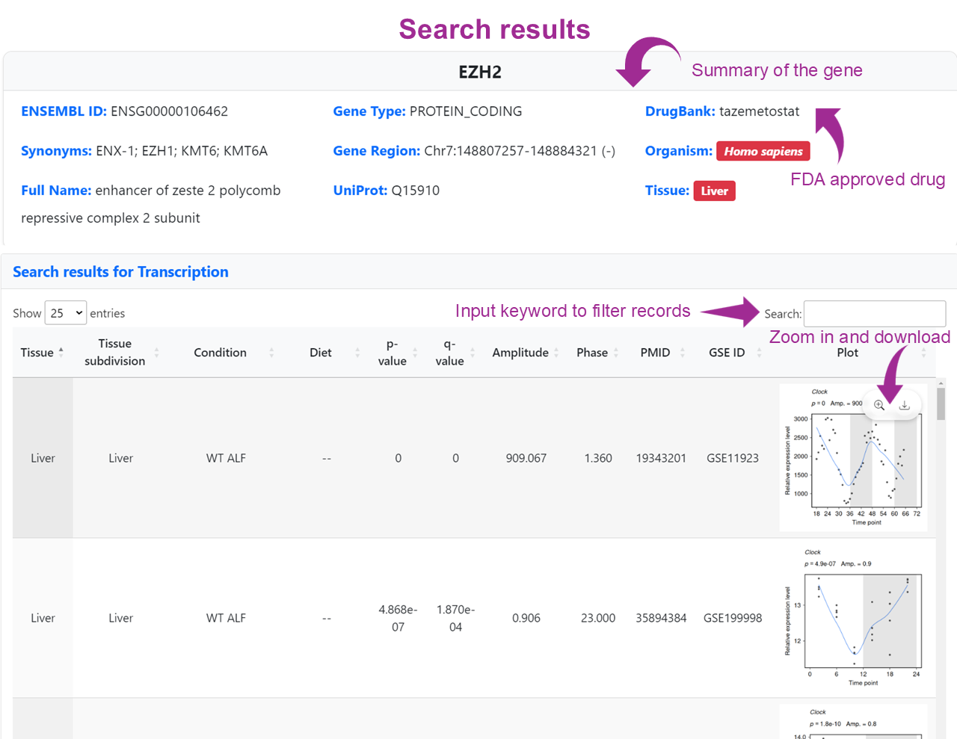
Task: Sort by Diet column arrows
Action: click(357, 353)
